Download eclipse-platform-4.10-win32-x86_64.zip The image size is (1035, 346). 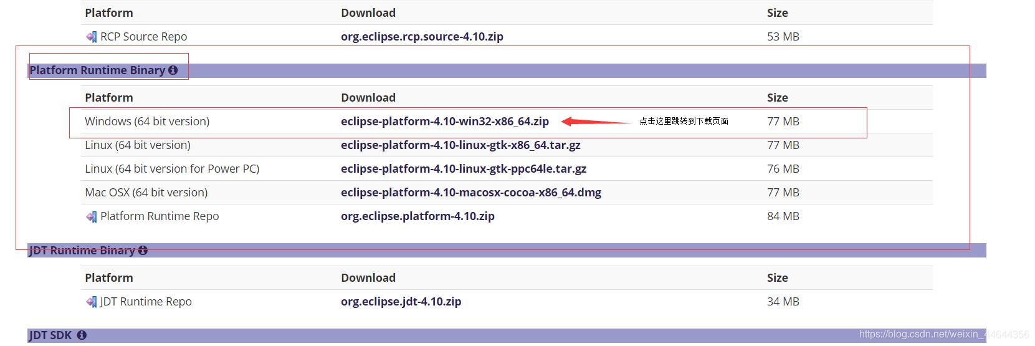click(x=445, y=122)
